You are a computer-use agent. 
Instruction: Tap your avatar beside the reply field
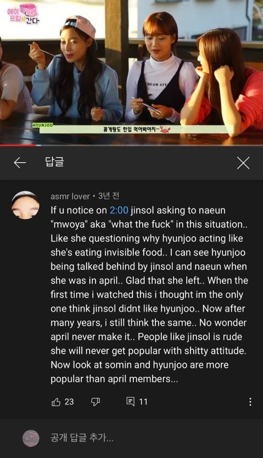(31, 438)
